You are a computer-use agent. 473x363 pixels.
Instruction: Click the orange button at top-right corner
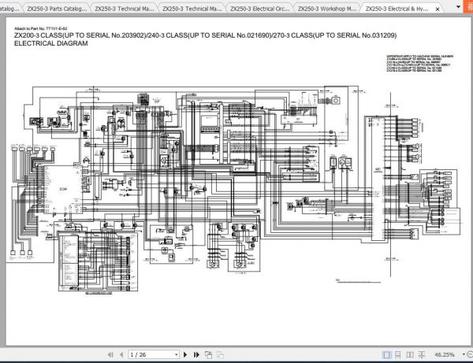click(469, 6)
